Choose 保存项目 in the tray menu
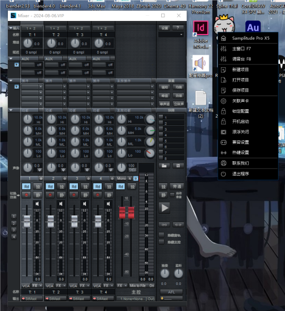The width and height of the screenshot is (285, 311). (x=248, y=90)
